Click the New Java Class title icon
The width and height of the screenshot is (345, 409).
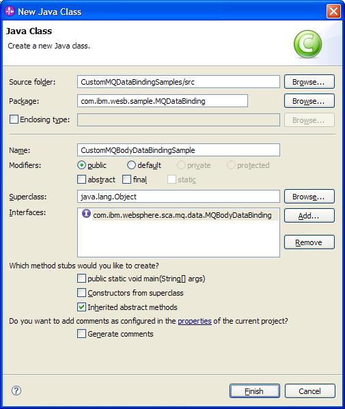coord(10,11)
